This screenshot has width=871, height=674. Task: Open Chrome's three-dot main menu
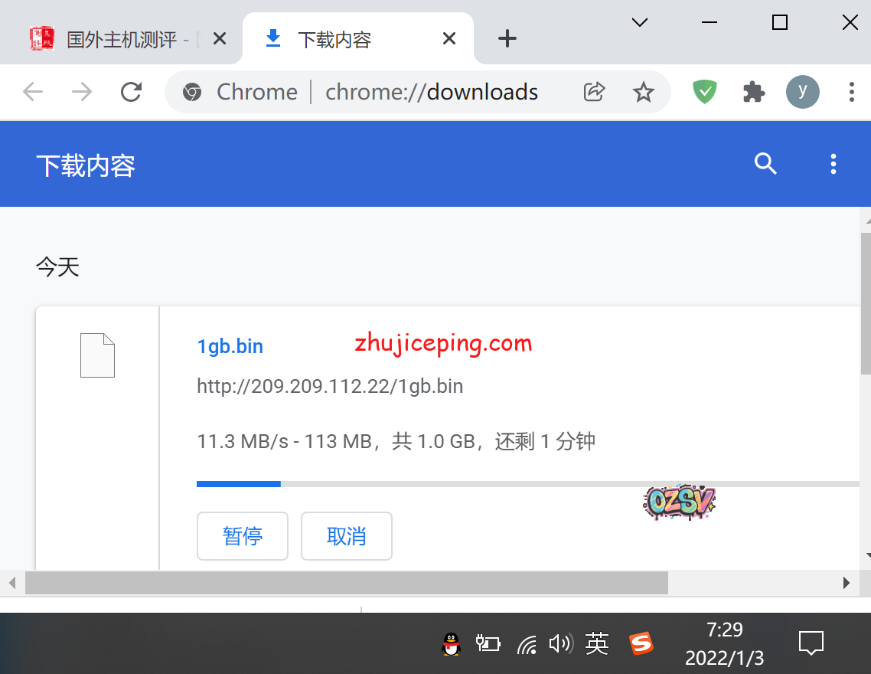pyautogui.click(x=851, y=92)
